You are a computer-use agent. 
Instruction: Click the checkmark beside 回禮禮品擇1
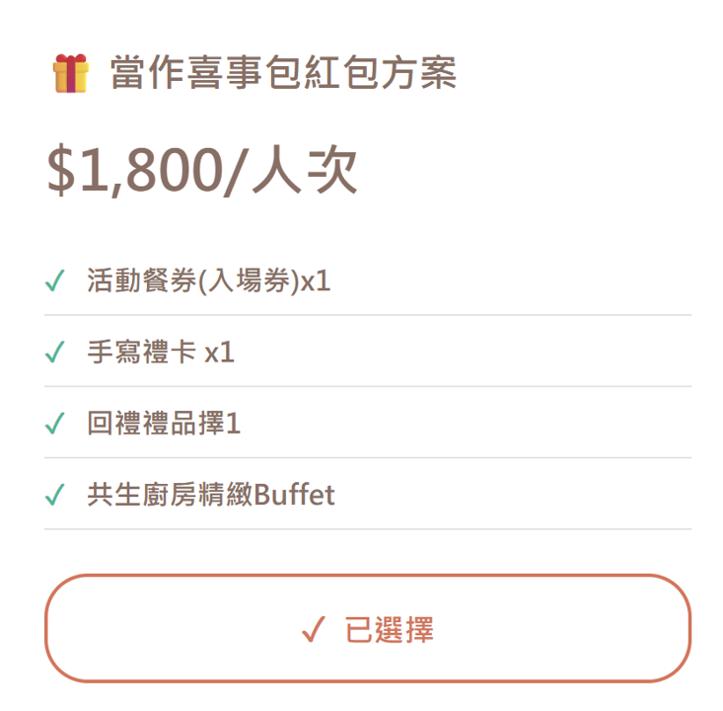click(55, 424)
